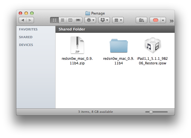
Task: Go back to previous folder
Action: [x=23, y=20]
